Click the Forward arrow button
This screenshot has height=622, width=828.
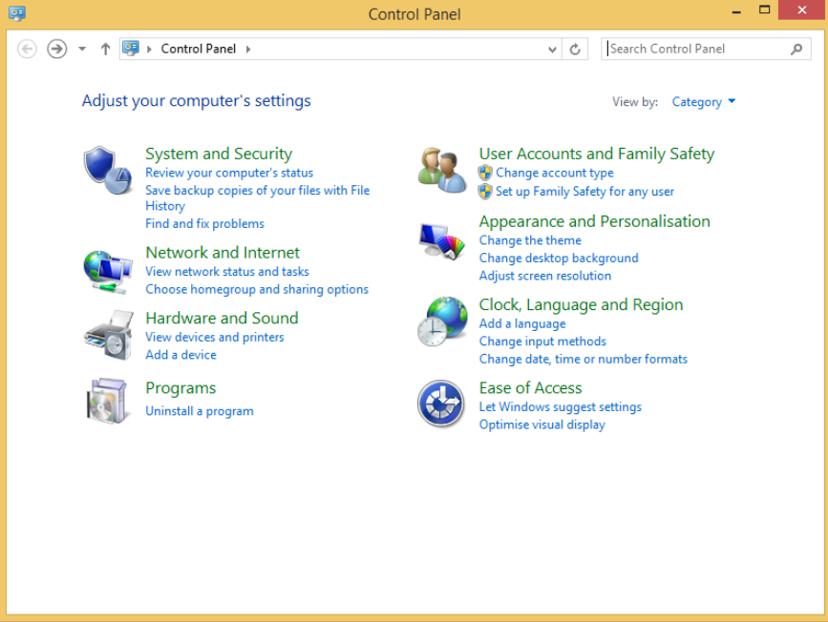[57, 49]
